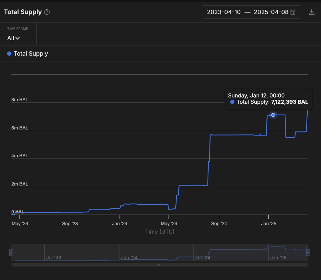Edit the start date 2023-04-10

pos(224,12)
